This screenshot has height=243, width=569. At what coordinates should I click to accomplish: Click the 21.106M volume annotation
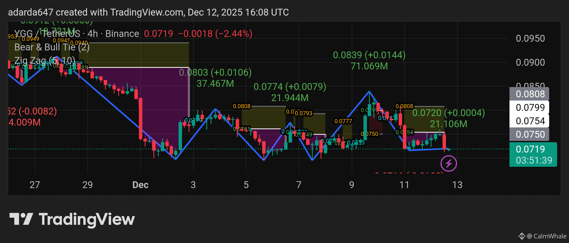click(x=449, y=124)
